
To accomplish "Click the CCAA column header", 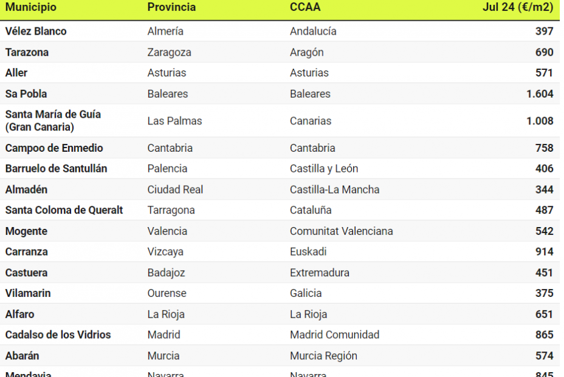I will point(305,7).
